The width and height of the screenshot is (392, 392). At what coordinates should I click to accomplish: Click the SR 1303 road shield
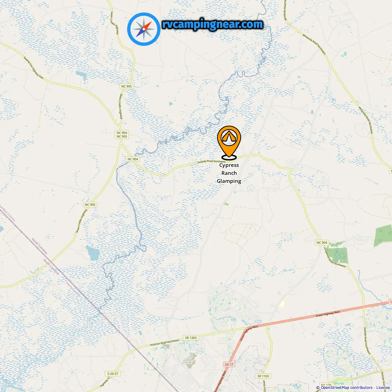point(191,338)
